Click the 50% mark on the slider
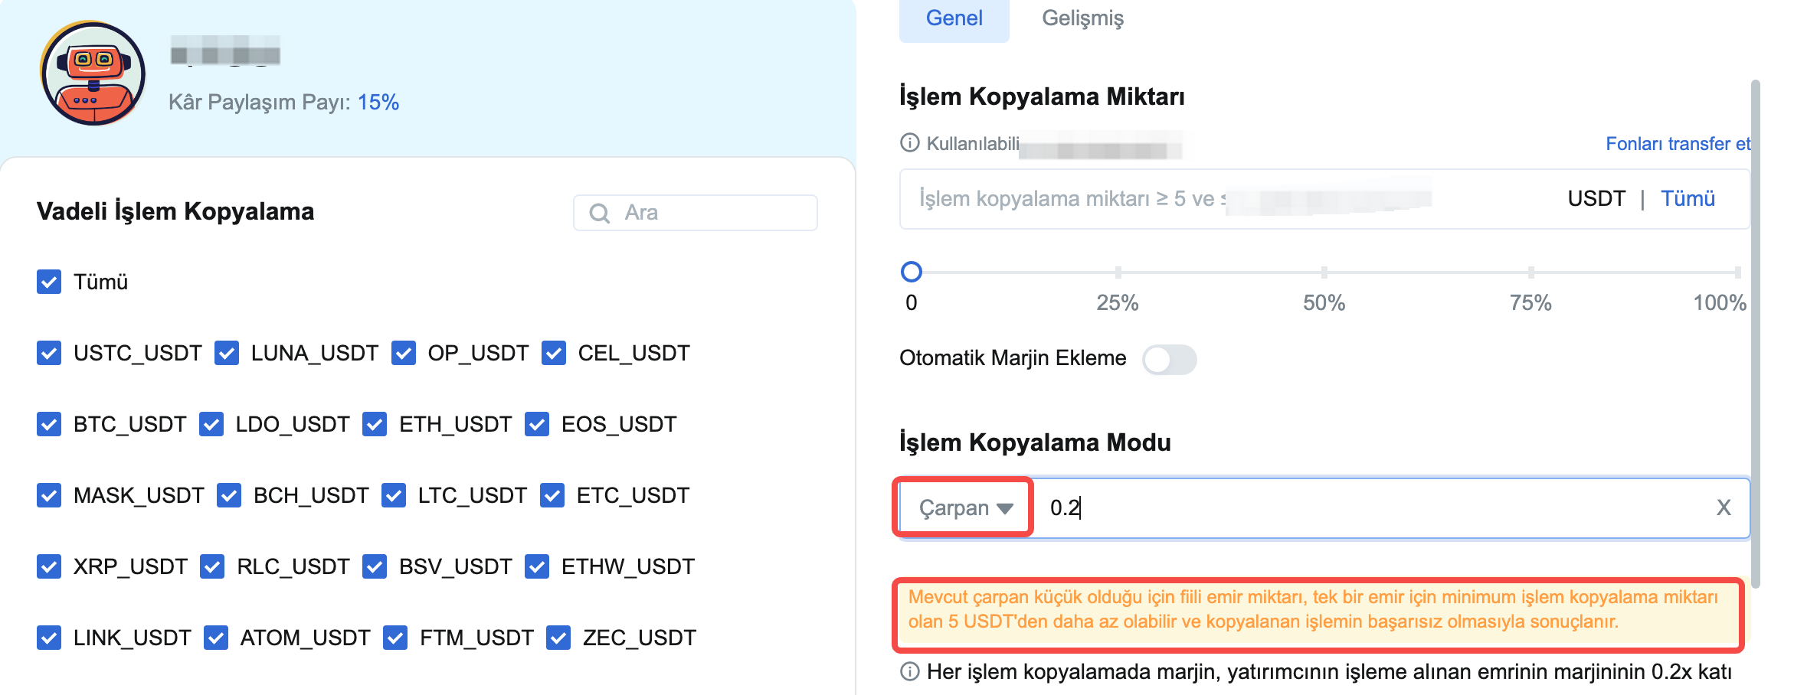 1324,272
